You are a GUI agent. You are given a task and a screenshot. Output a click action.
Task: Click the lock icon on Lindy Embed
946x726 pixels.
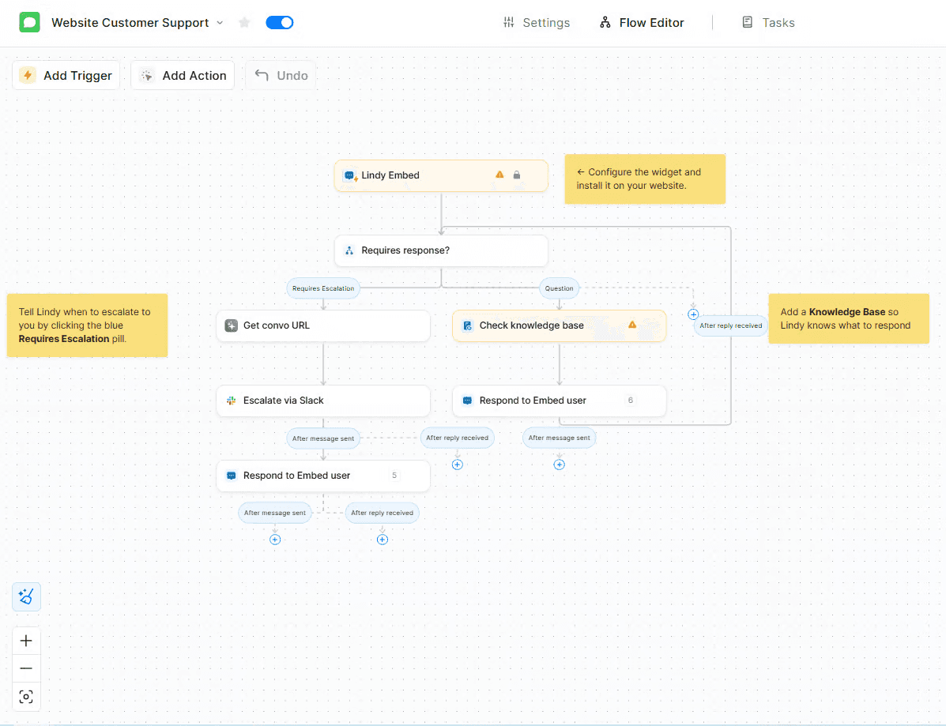click(517, 175)
